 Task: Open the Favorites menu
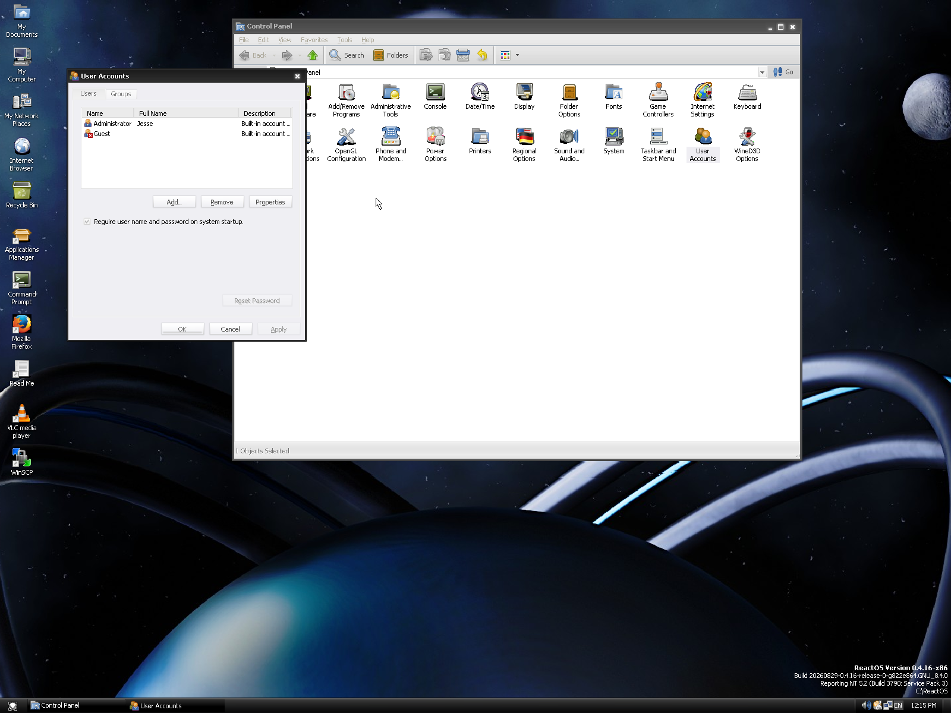[x=314, y=40]
